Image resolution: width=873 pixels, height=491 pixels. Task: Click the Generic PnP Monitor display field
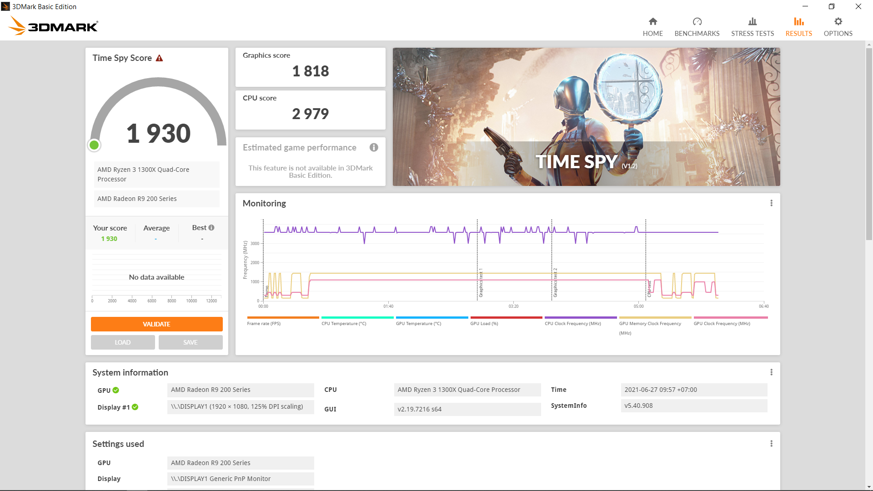[241, 479]
